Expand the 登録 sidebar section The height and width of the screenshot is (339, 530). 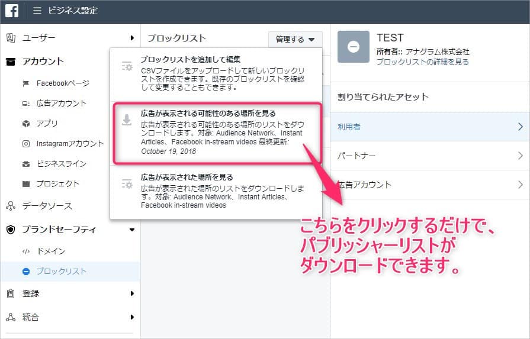[x=131, y=293]
